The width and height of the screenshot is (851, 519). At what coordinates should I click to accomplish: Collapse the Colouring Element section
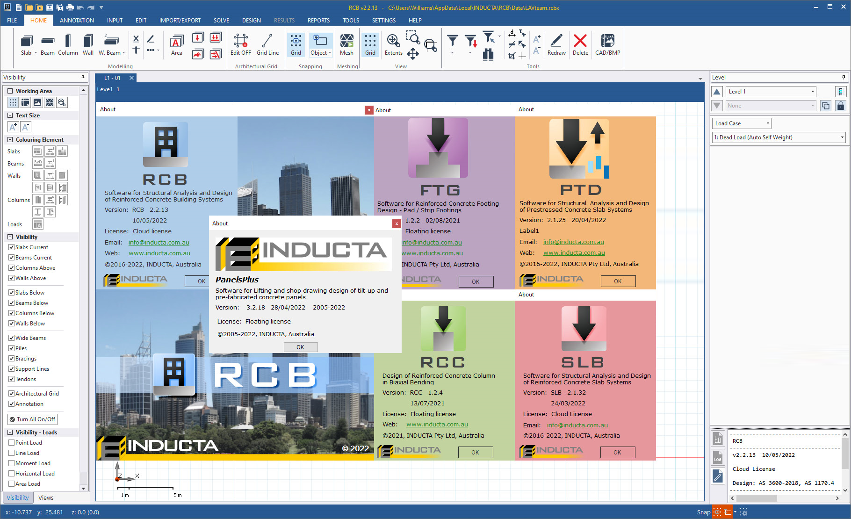pyautogui.click(x=10, y=140)
